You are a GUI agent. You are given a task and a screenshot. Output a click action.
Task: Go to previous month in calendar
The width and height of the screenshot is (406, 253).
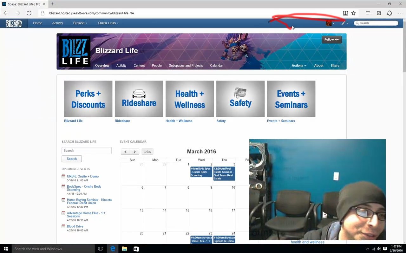click(x=126, y=152)
